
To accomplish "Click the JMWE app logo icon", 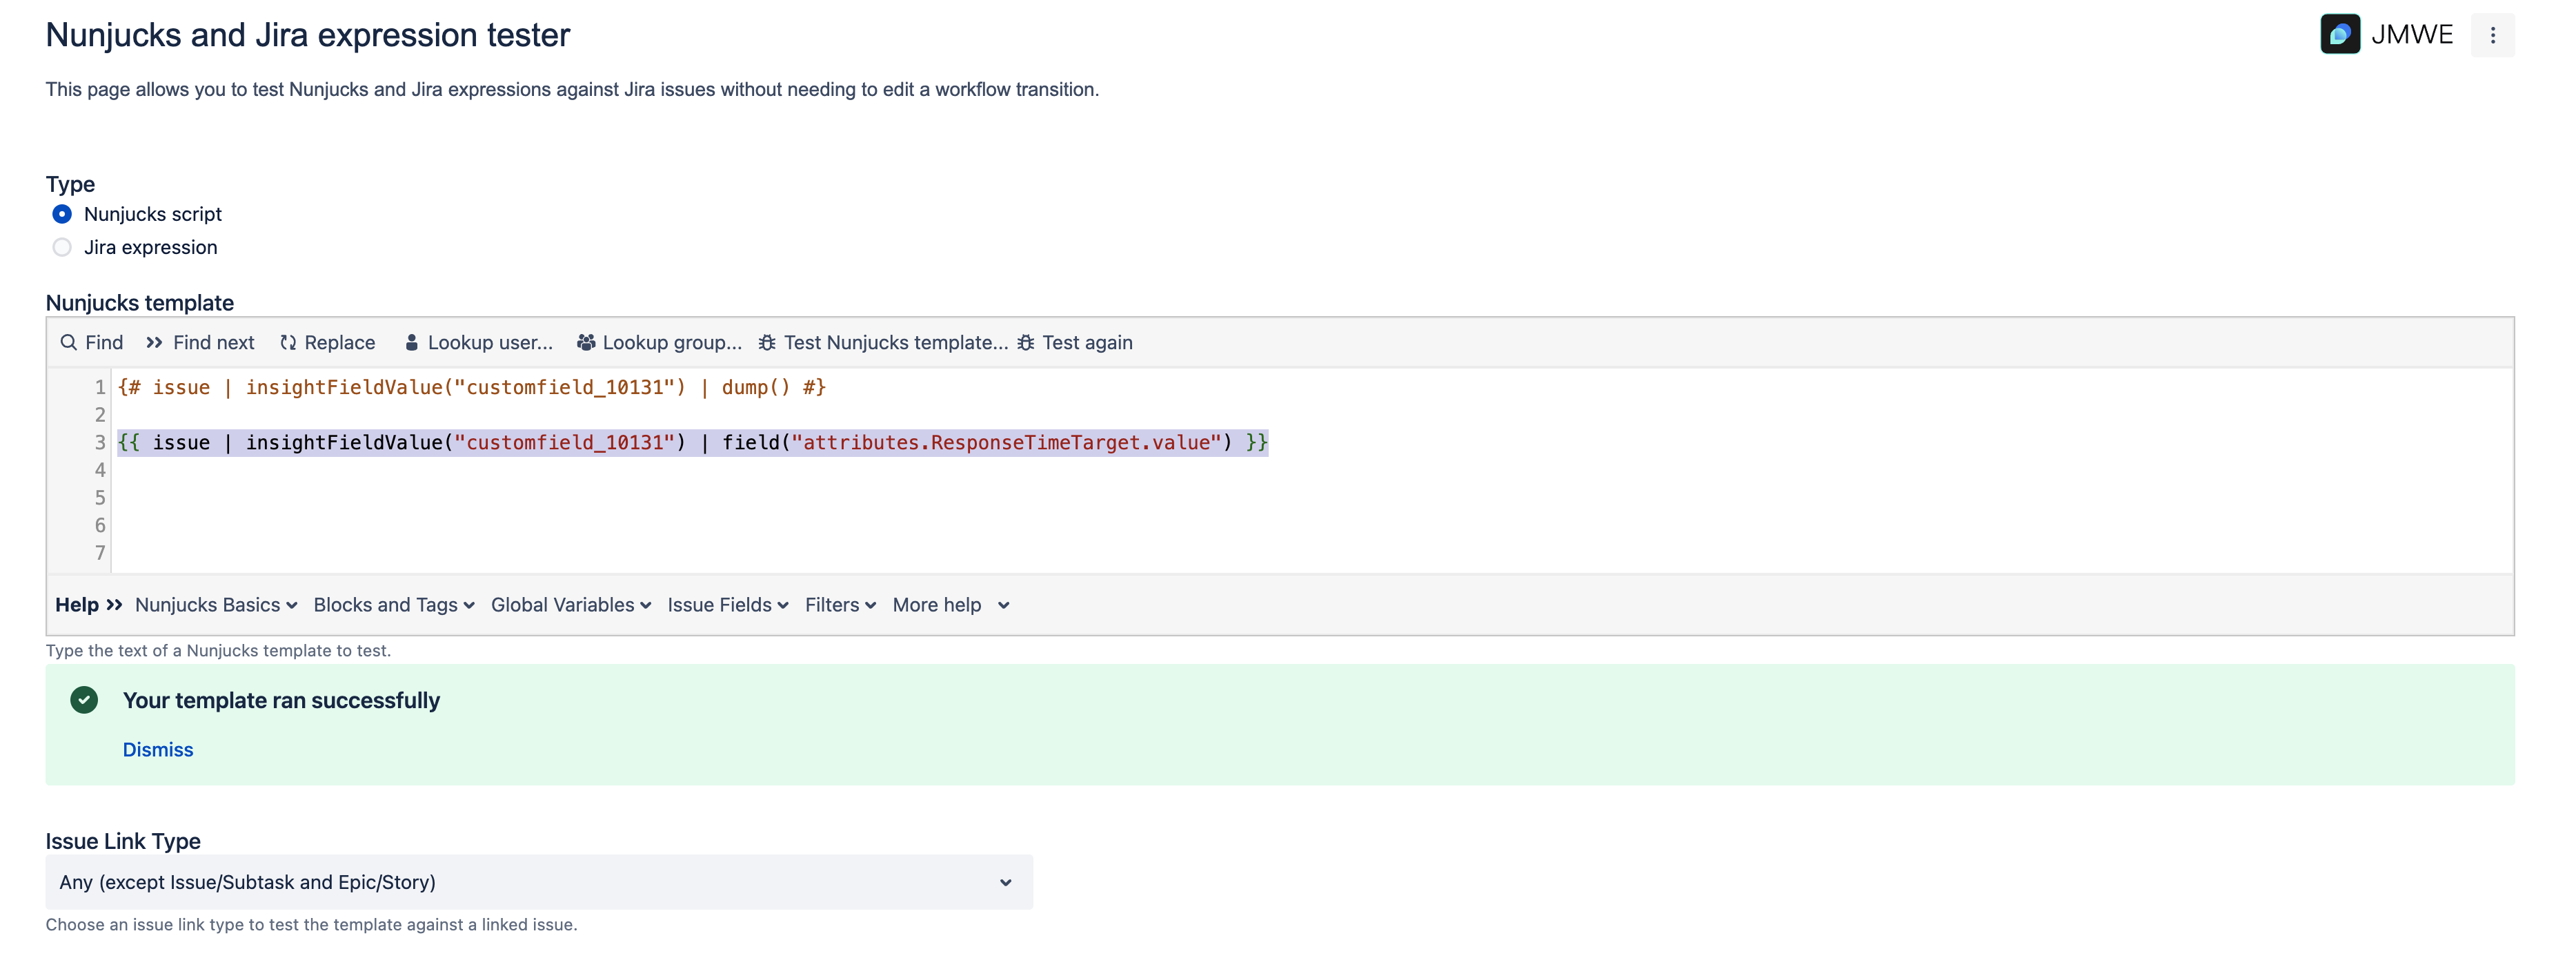I will click(2339, 34).
